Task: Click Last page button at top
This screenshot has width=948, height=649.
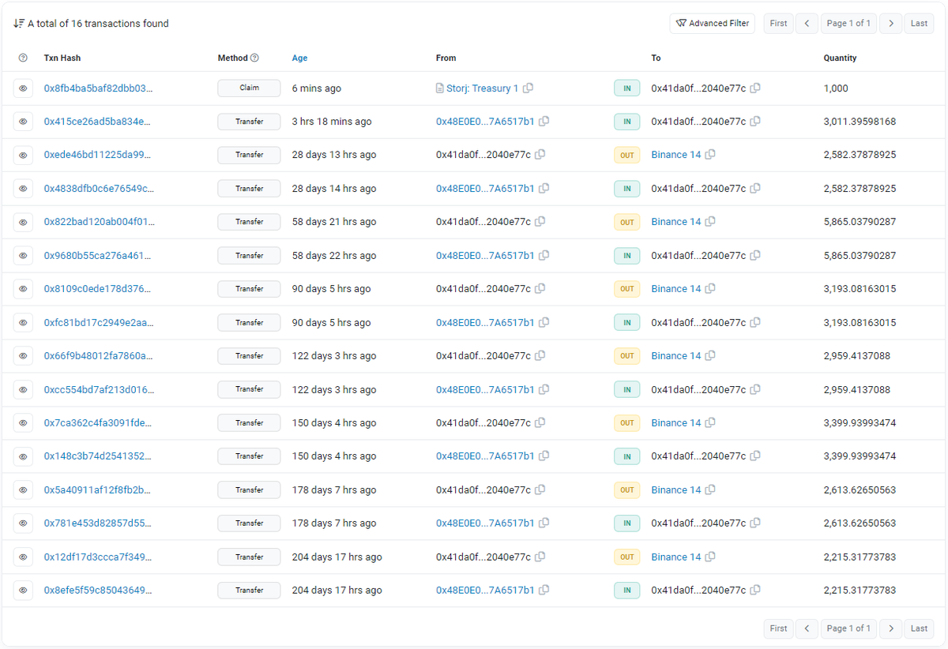Action: point(919,24)
